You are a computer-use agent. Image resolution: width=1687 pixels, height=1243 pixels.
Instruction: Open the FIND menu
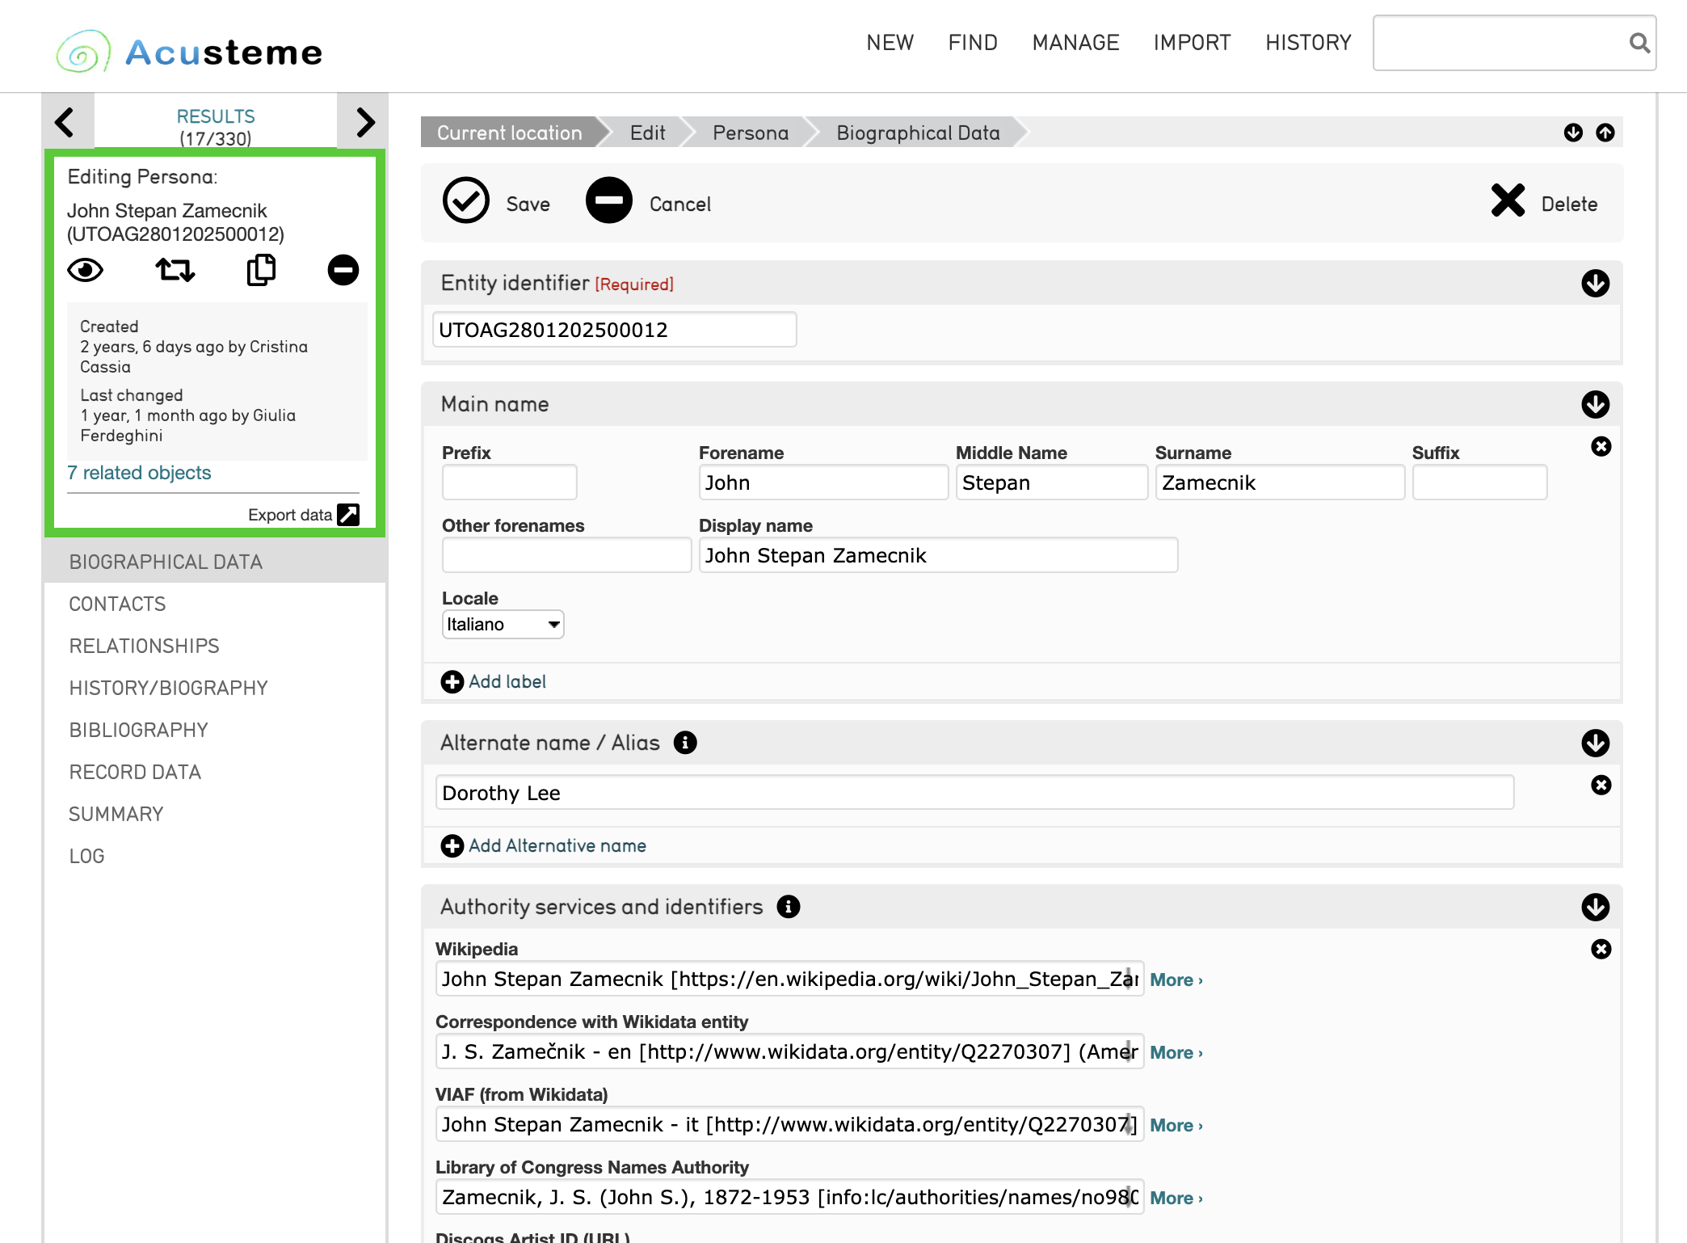(973, 43)
